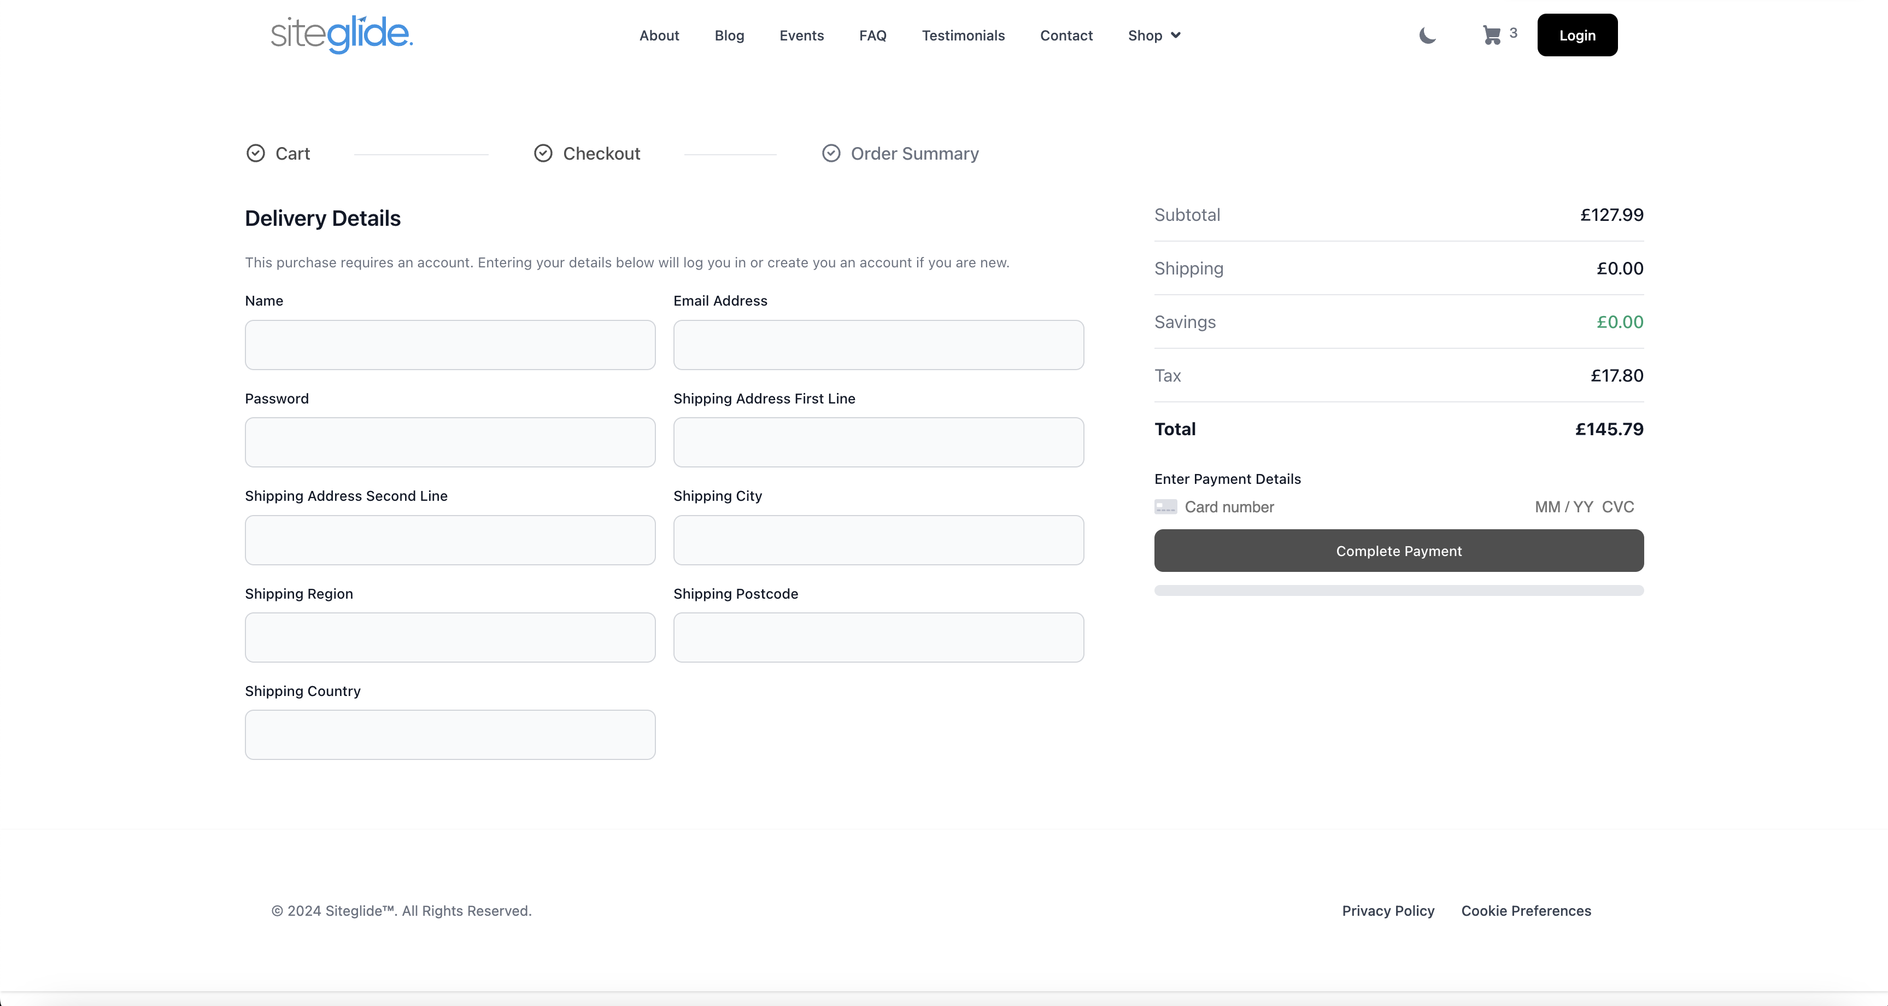Expand the Shop dropdown menu

(1153, 35)
